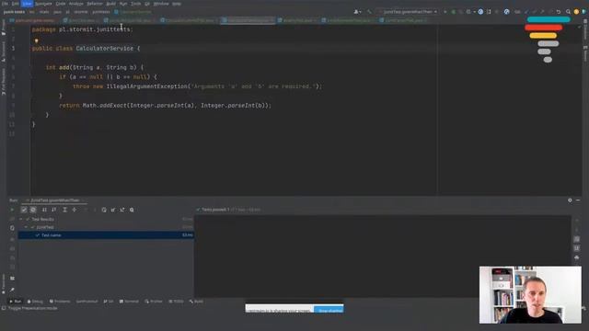
Task: Select the JUnitTest.givenWhenThen run tab
Action: click(x=55, y=200)
